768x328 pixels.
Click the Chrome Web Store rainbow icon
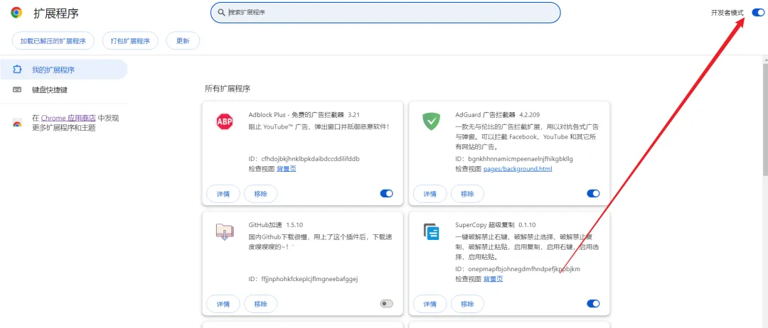(17, 124)
